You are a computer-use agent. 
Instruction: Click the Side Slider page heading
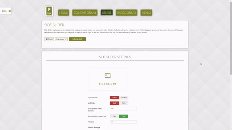click(54, 25)
